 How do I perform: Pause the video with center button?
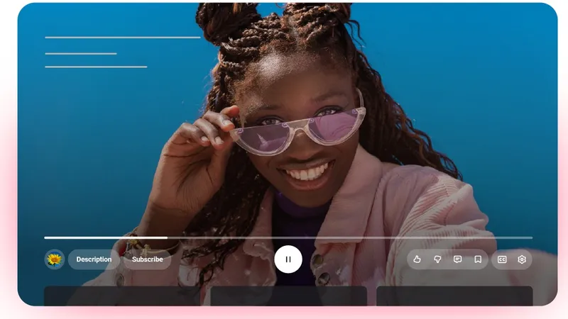click(288, 259)
